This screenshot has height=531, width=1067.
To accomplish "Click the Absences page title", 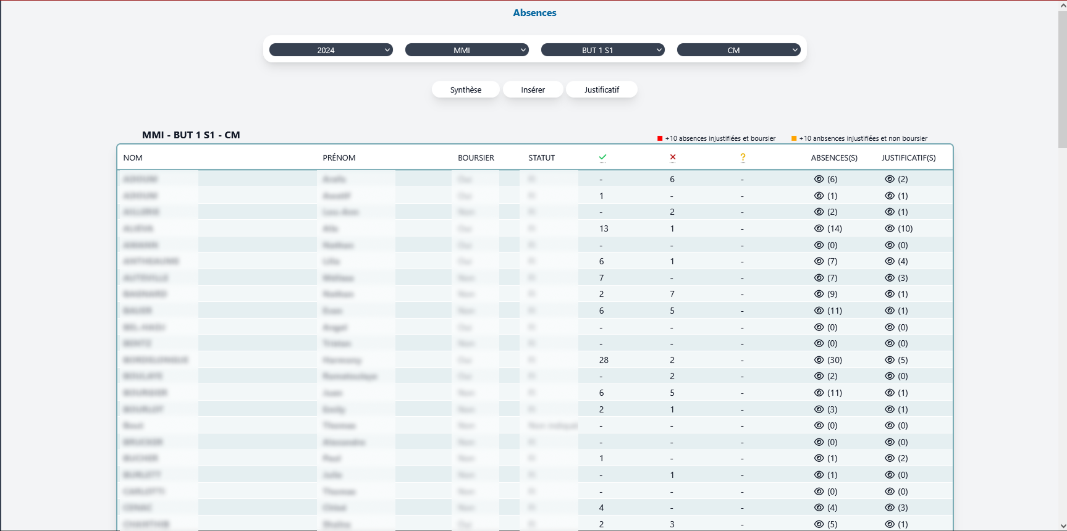I will (534, 12).
